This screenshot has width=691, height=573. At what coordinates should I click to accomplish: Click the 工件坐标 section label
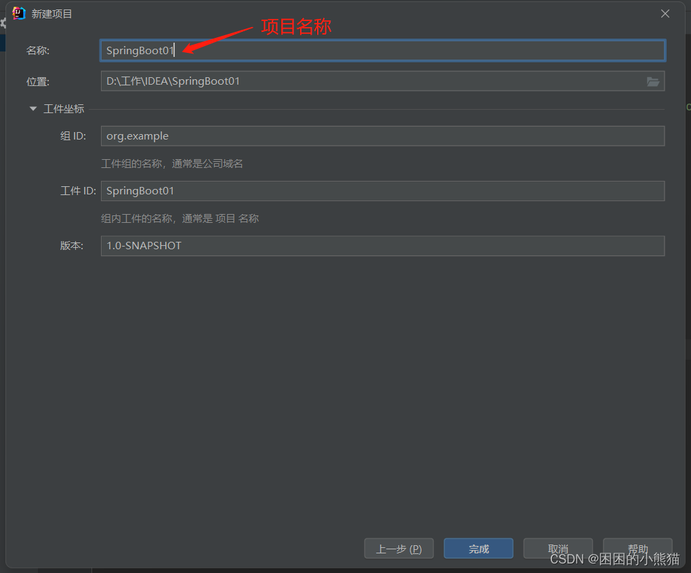(64, 109)
